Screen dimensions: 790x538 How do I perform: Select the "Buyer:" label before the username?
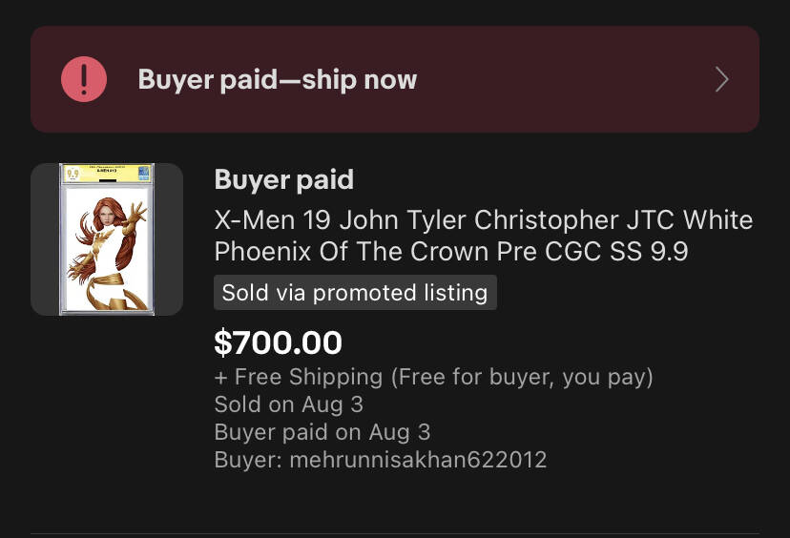pyautogui.click(x=248, y=460)
